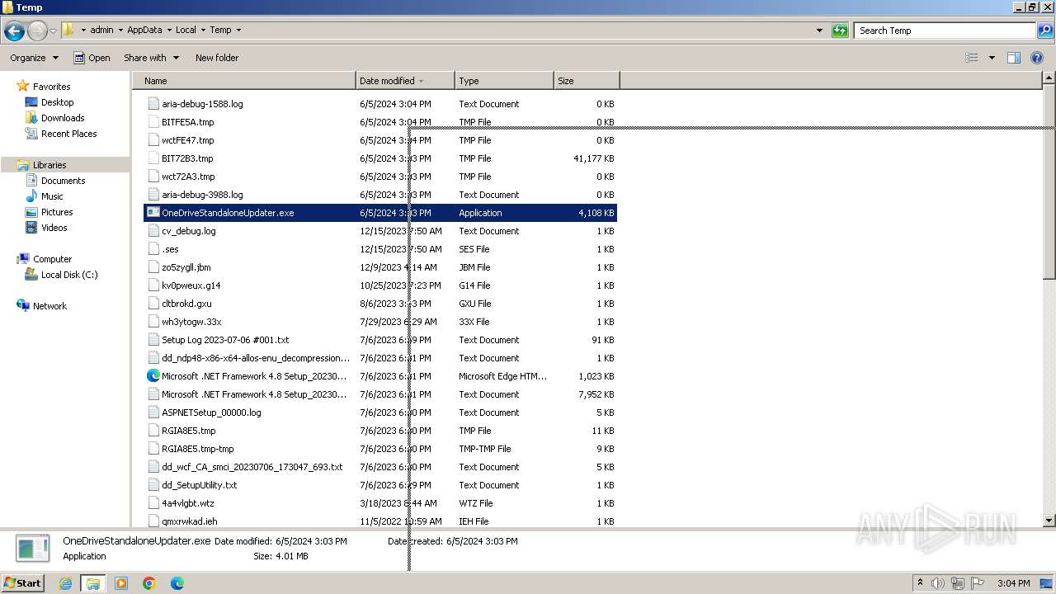This screenshot has height=594, width=1056.
Task: Launch Google Chrome from the taskbar
Action: [x=149, y=583]
